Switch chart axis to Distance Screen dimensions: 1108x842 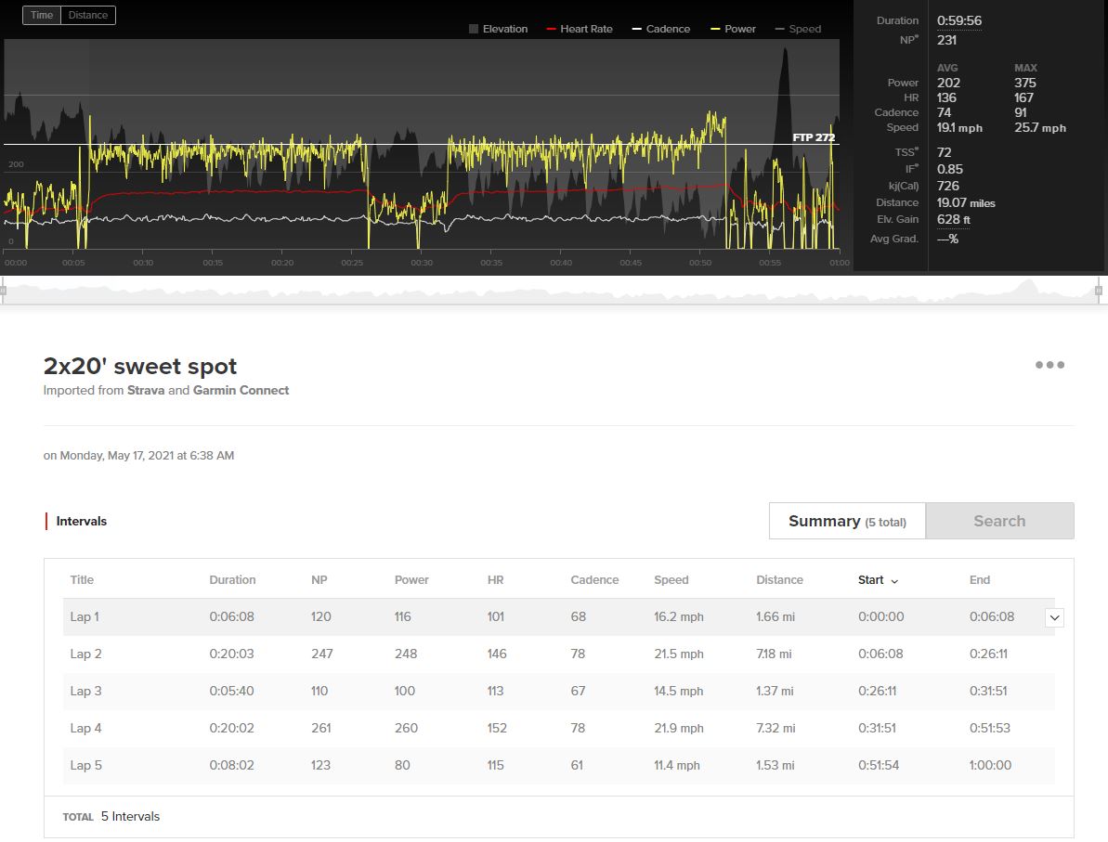pyautogui.click(x=88, y=15)
